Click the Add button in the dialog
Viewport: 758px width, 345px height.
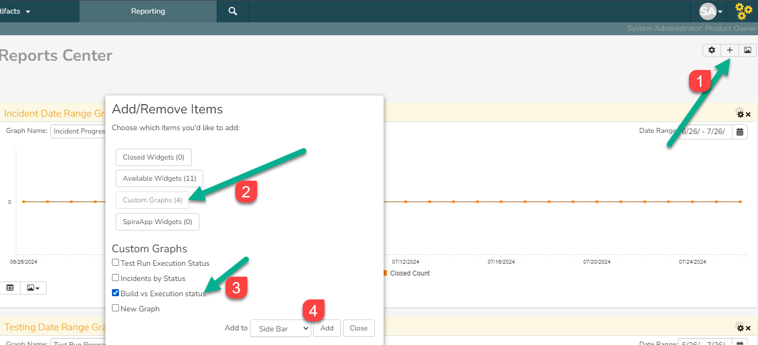click(x=327, y=328)
